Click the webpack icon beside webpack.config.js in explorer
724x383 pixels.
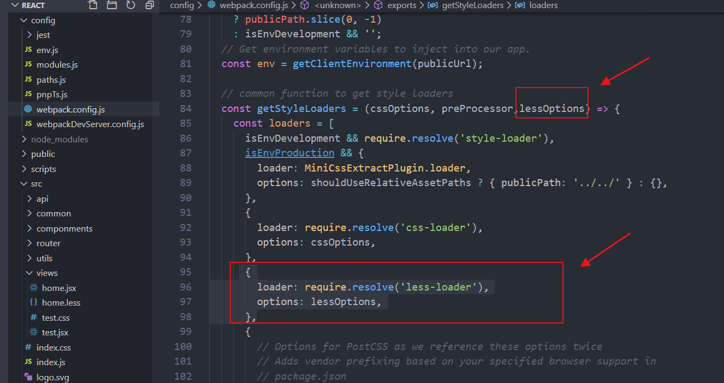28,109
